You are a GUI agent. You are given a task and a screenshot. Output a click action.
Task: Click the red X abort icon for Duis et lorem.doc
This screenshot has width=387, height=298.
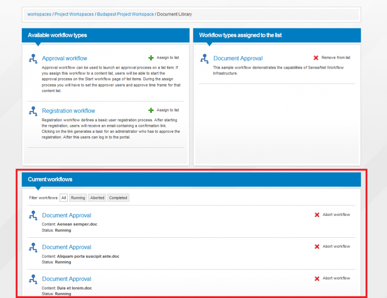(x=317, y=279)
